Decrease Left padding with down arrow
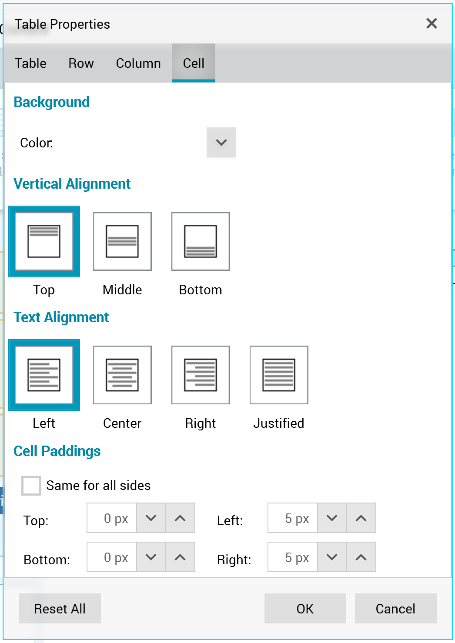The width and height of the screenshot is (455, 643). [332, 518]
